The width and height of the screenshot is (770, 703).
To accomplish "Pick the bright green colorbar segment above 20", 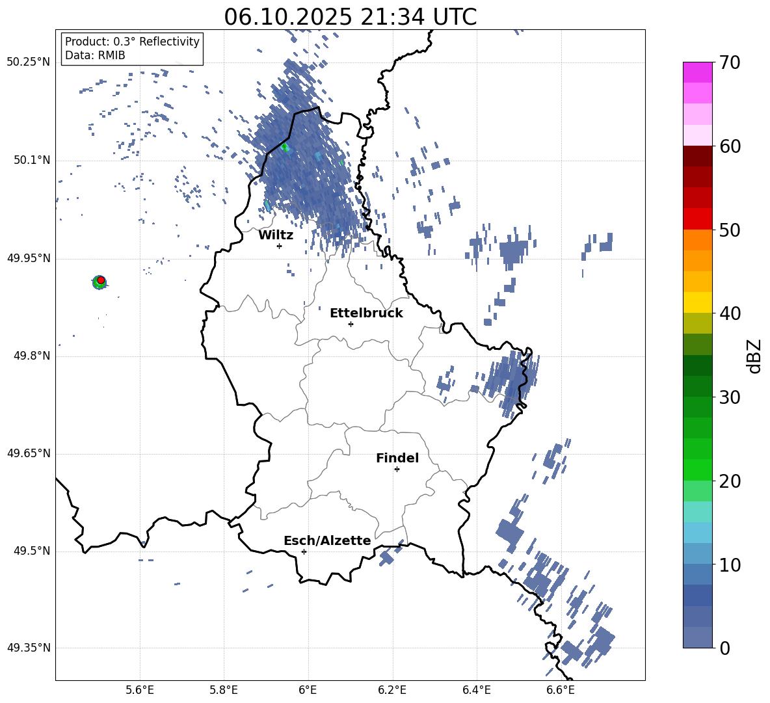I will coord(697,470).
